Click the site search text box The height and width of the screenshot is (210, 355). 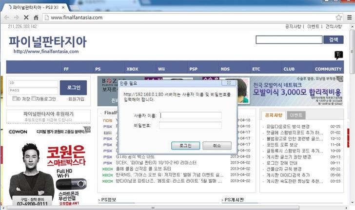coord(289,40)
